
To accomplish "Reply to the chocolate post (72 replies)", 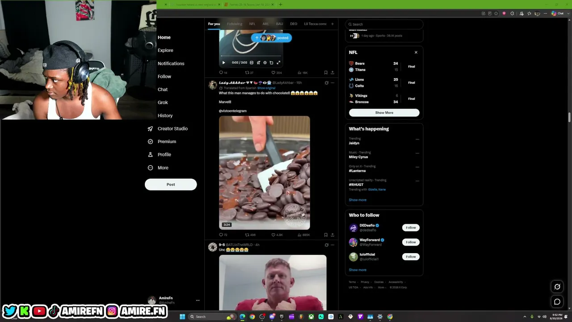I will [223, 235].
